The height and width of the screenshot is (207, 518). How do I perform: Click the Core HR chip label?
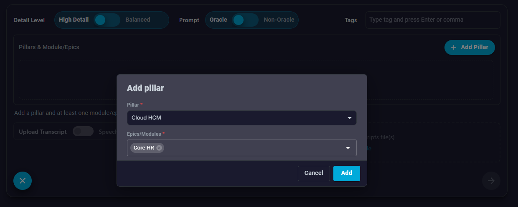coord(144,148)
